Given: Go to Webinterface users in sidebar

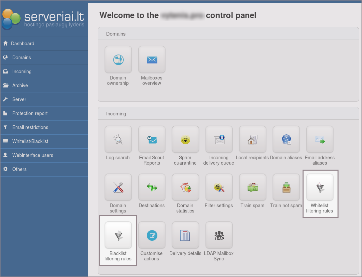Looking at the screenshot, I should (x=33, y=155).
